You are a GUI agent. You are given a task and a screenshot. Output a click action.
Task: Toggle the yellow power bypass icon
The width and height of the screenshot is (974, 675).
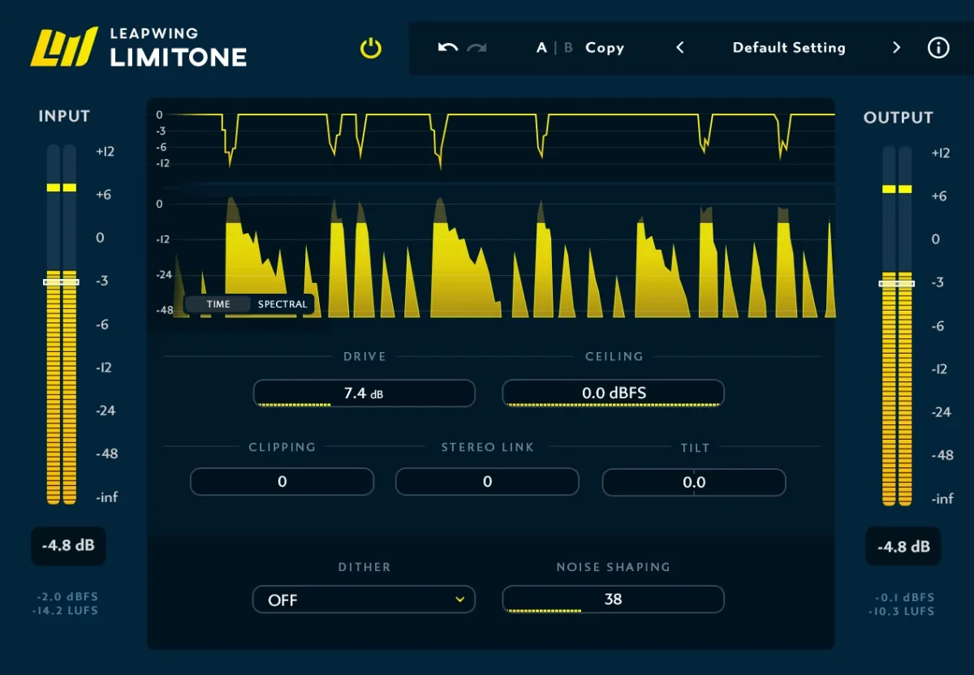[371, 49]
